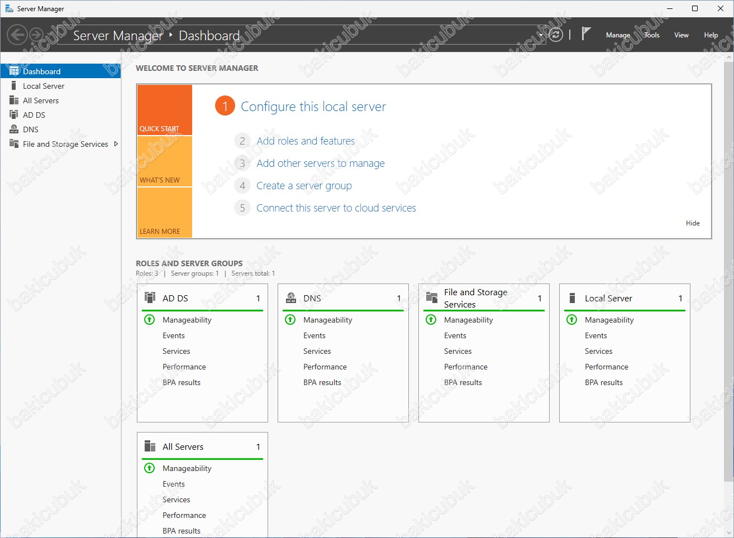The image size is (734, 538).
Task: Go back with the back arrow button
Action: pos(17,35)
